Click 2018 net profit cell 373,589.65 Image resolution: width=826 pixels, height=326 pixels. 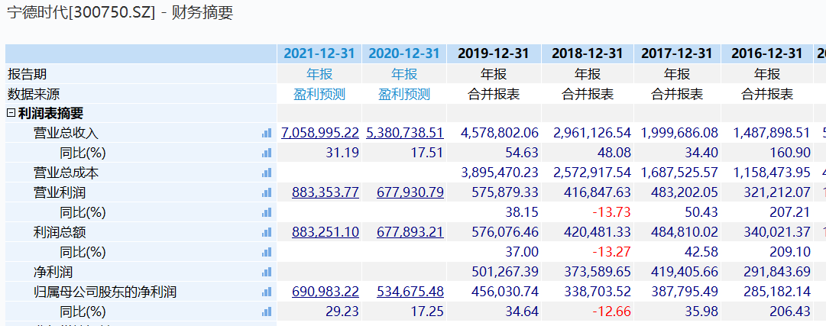598,273
